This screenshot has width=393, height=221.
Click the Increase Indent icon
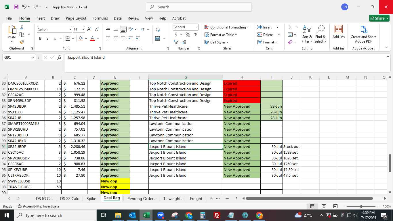point(138,39)
